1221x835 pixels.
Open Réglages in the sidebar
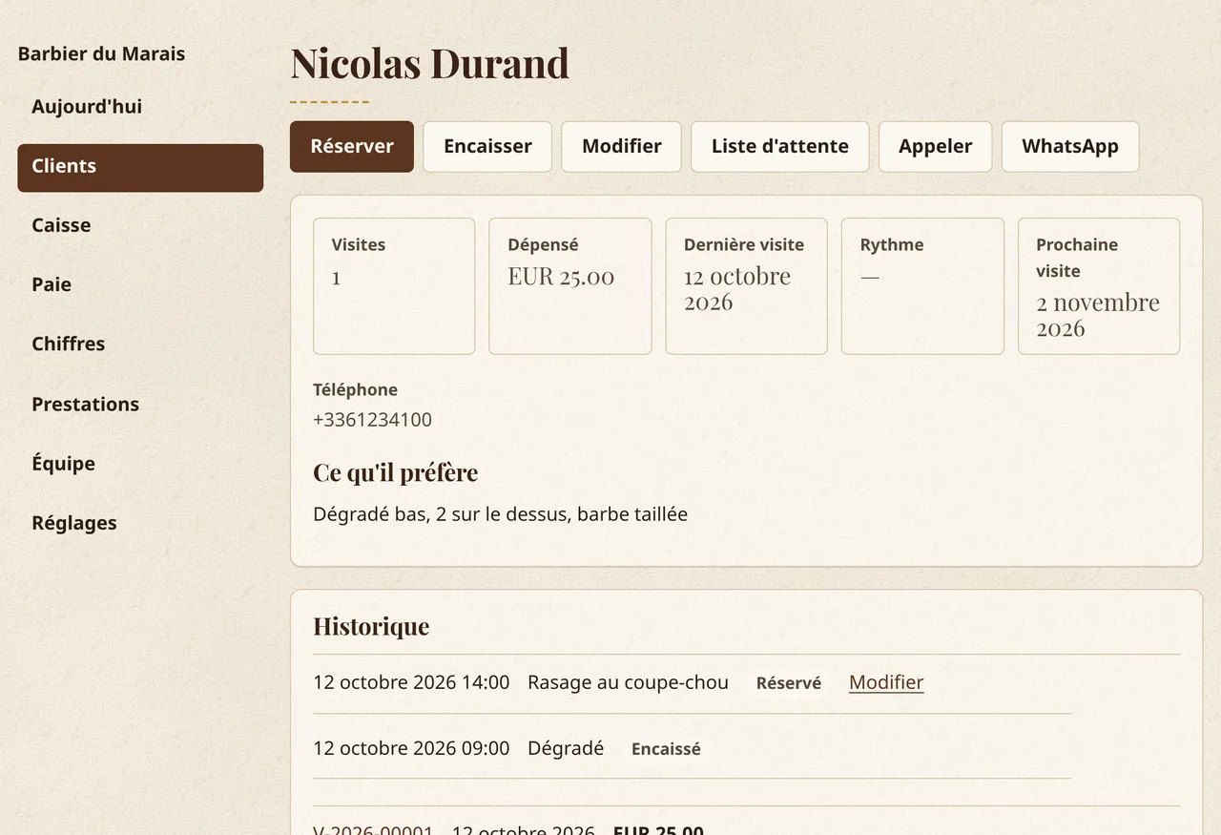[140, 523]
